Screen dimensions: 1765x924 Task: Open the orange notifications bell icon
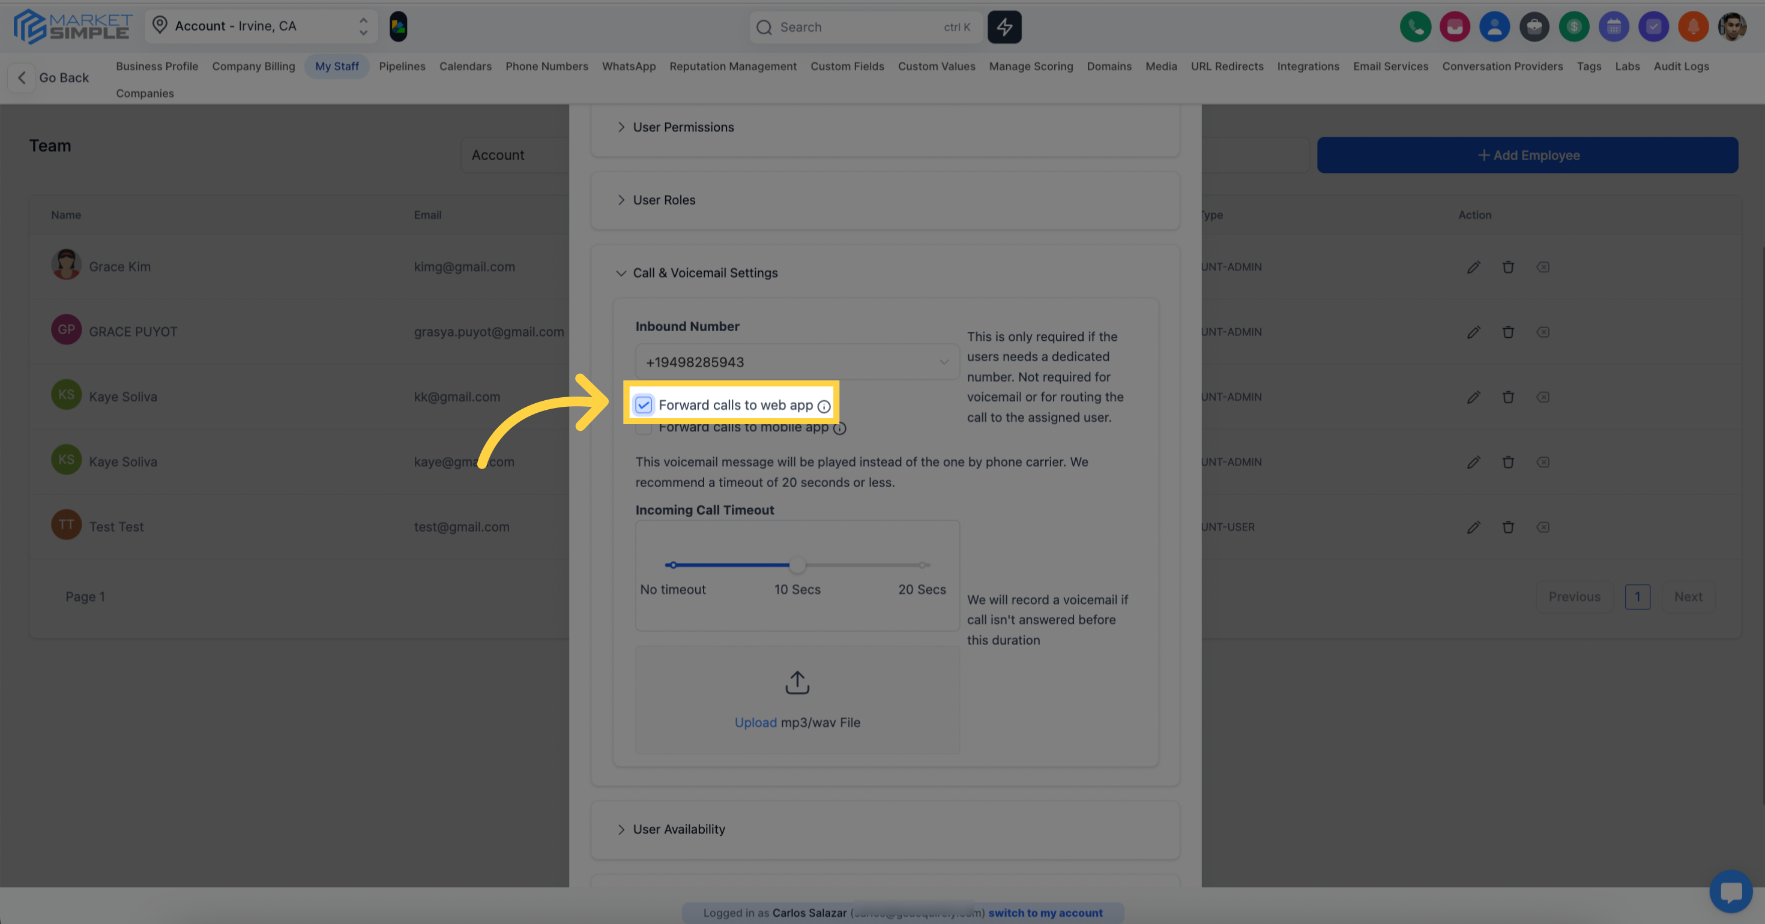pyautogui.click(x=1692, y=28)
